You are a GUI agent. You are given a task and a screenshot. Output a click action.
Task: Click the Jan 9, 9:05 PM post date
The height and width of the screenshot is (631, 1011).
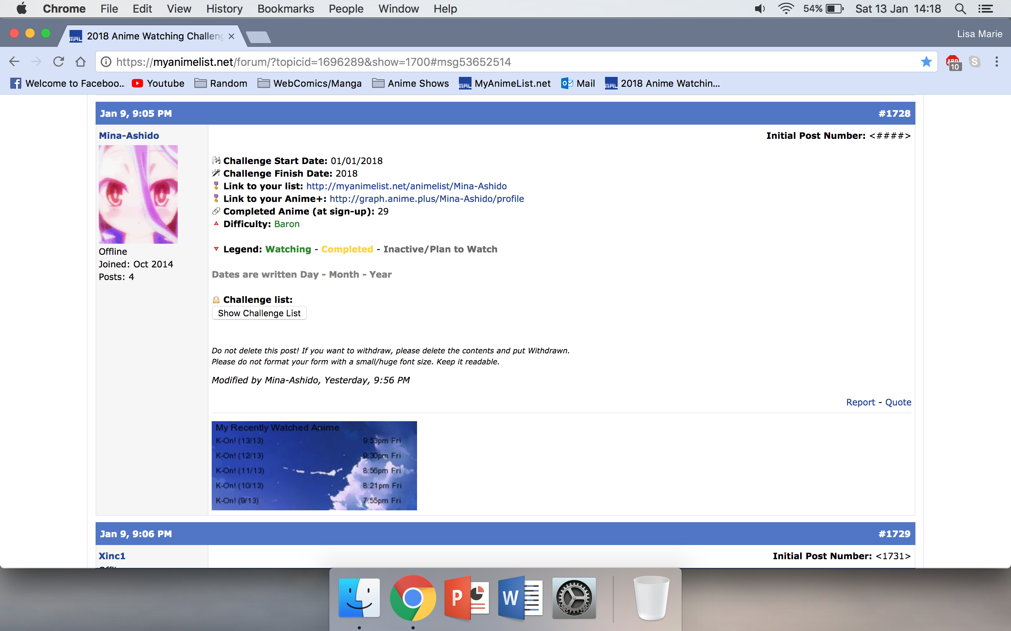coord(136,114)
